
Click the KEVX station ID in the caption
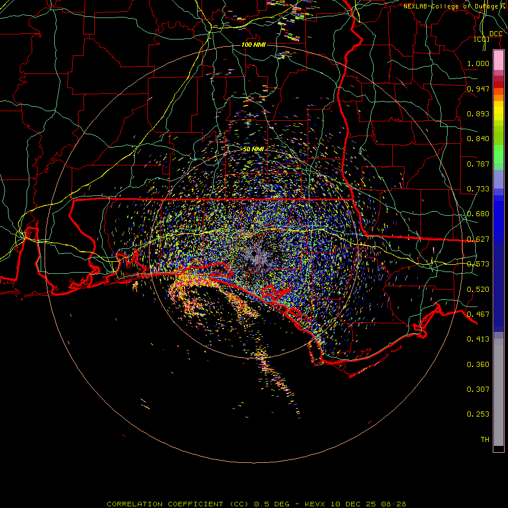[x=314, y=504]
